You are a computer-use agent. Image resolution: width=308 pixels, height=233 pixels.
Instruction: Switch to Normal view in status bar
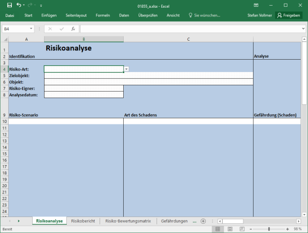coord(218,229)
